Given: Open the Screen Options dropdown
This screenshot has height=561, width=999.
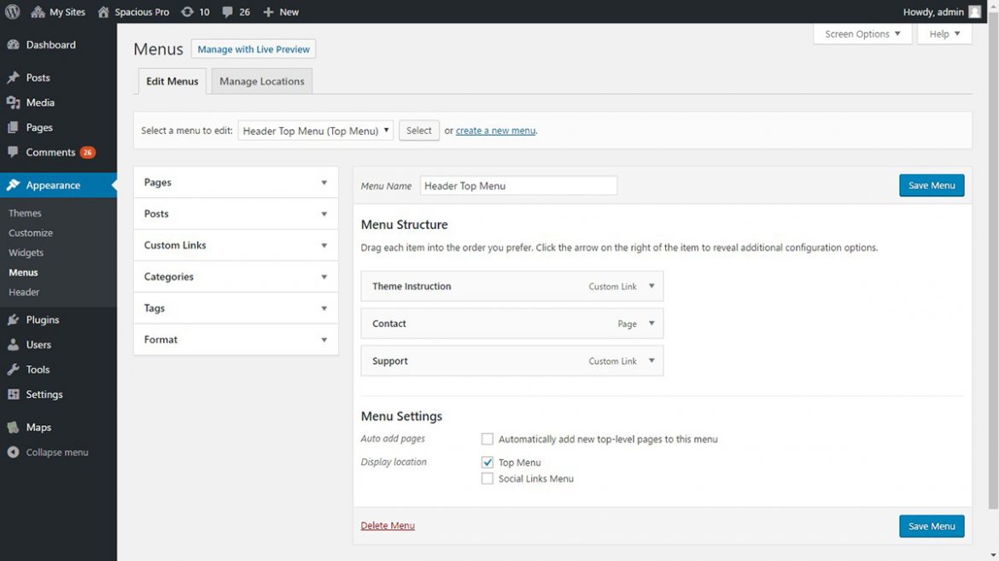Looking at the screenshot, I should point(862,33).
